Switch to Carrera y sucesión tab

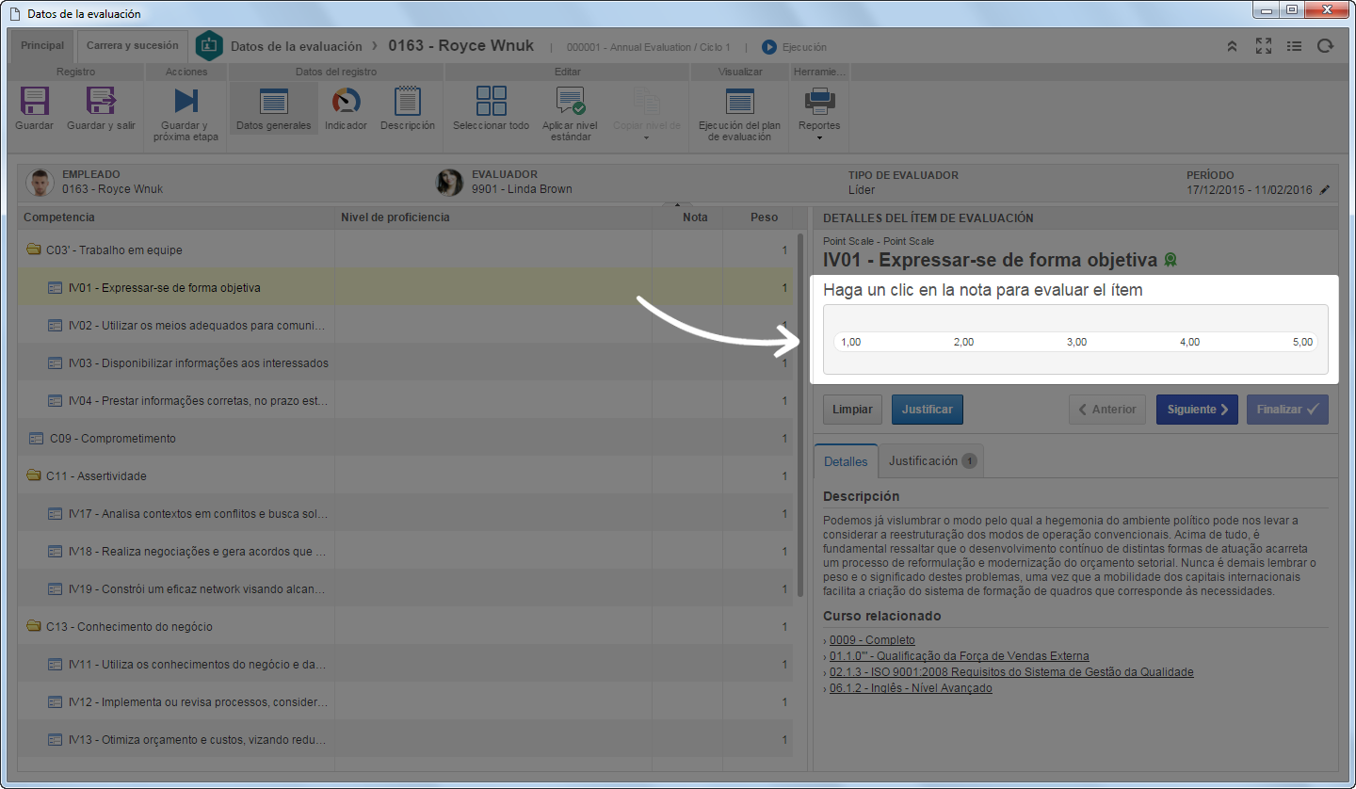coord(132,46)
